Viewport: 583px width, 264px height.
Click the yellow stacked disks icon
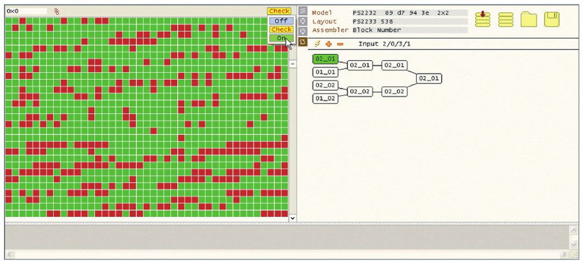pyautogui.click(x=506, y=19)
